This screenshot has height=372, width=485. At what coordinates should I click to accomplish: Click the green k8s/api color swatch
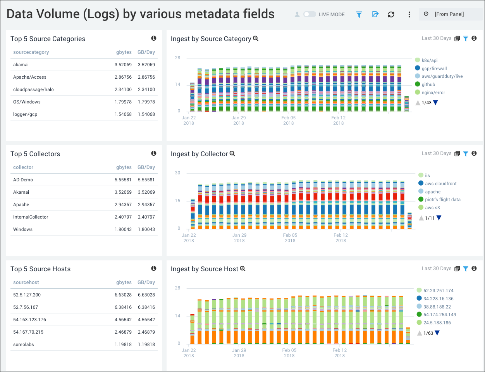click(x=417, y=60)
